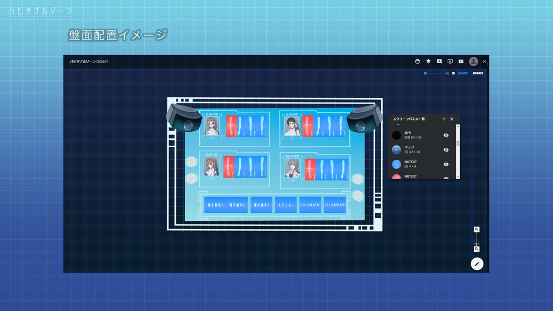Click the ニオ gray-haired character portrait

click(x=292, y=168)
